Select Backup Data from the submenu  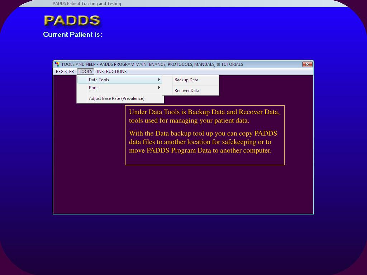point(191,80)
